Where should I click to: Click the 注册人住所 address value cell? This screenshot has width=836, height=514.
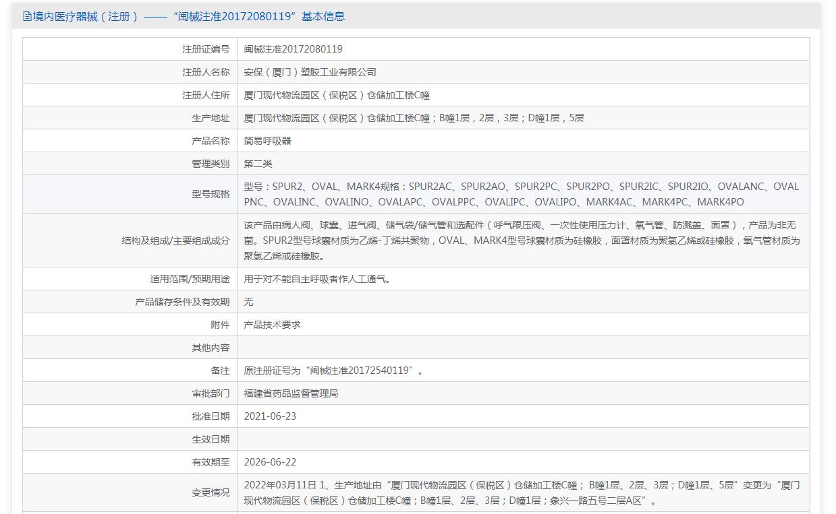point(523,95)
